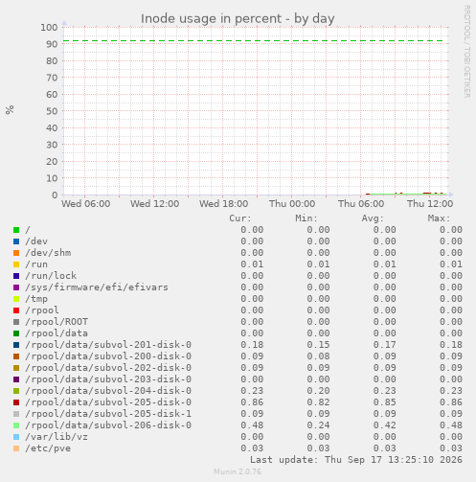The width and height of the screenshot is (476, 482).
Task: Click the '/rpool/data/subvol-201-disk-0' label
Action: tap(108, 345)
